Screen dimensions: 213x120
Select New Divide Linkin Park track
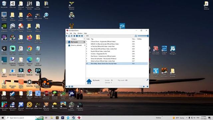pos(117,49)
